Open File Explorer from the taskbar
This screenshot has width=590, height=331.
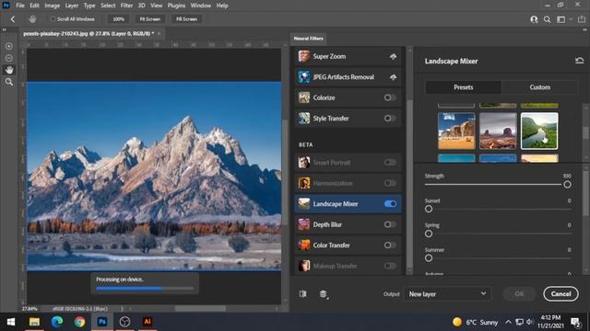click(x=34, y=322)
